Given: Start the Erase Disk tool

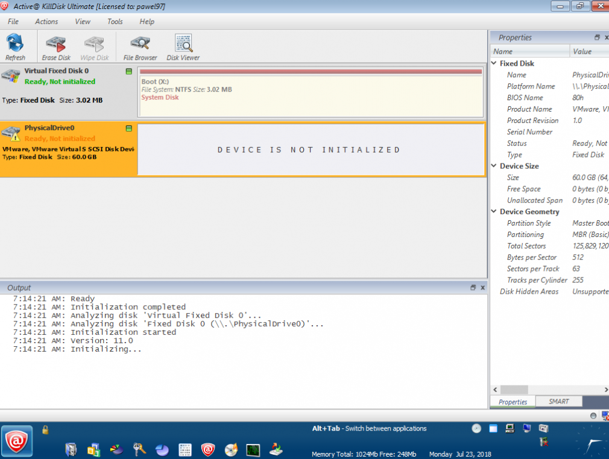Looking at the screenshot, I should pos(56,48).
